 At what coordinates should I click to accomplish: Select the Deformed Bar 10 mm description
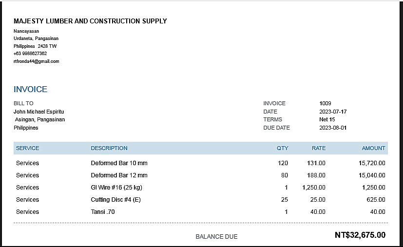pyautogui.click(x=119, y=163)
